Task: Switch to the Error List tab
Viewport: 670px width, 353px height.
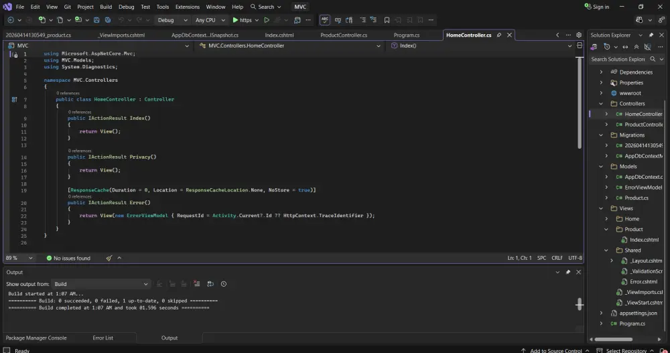Action: point(103,338)
